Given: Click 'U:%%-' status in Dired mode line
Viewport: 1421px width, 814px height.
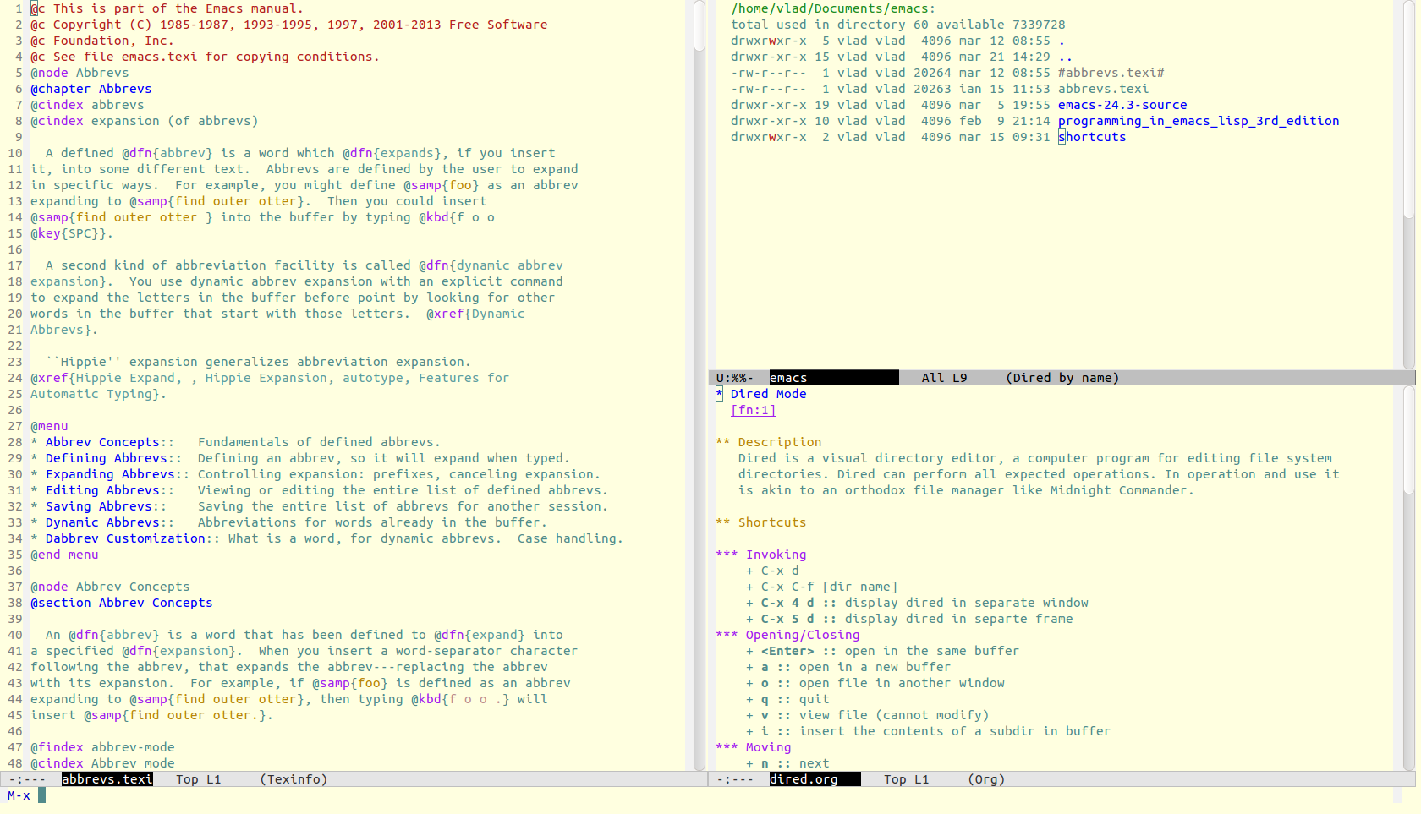Looking at the screenshot, I should point(734,378).
